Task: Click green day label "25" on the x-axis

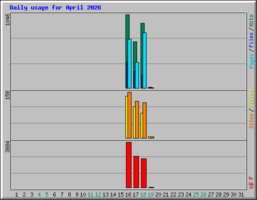Action: click(196, 194)
